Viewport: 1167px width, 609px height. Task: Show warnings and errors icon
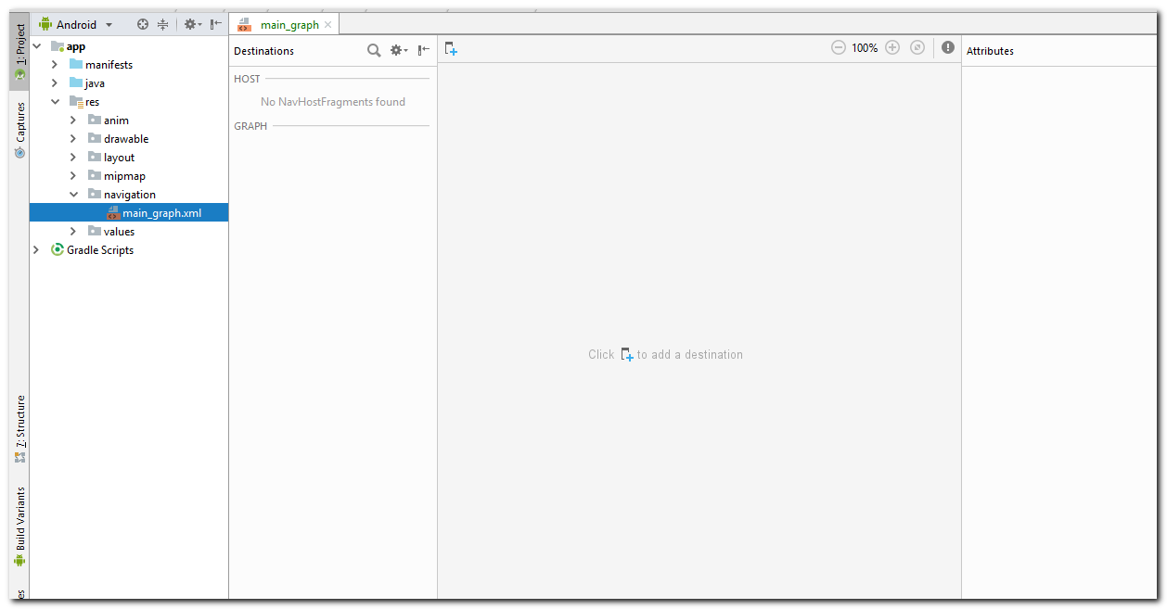pyautogui.click(x=947, y=47)
